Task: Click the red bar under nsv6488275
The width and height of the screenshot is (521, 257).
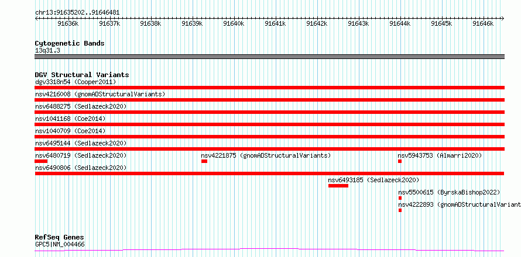Action: [269, 112]
